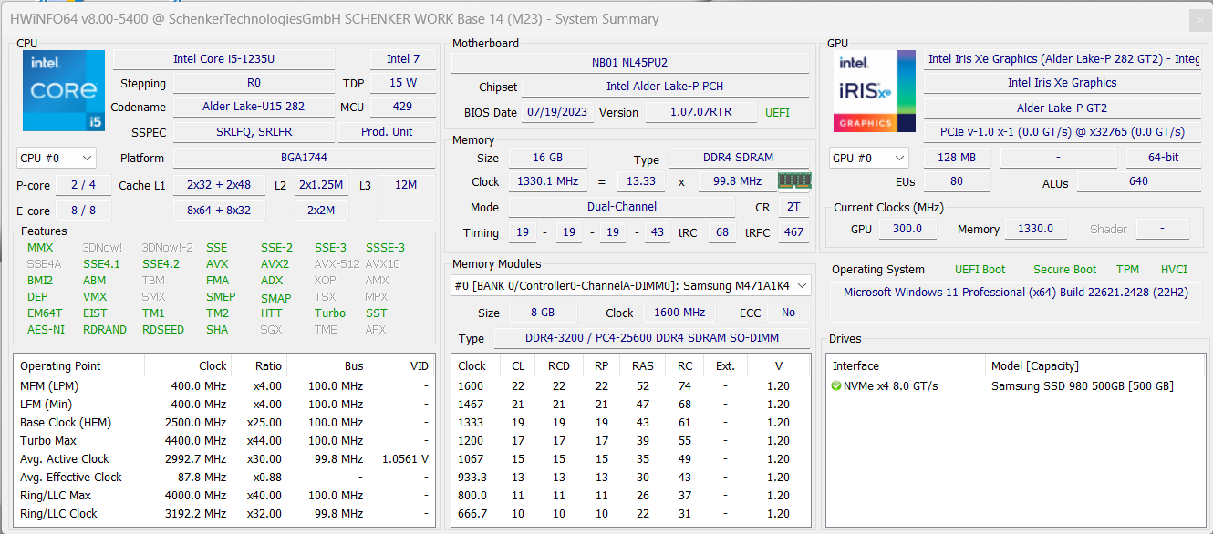Click the UEFI Boot status label
Image resolution: width=1213 pixels, height=534 pixels.
coord(980,270)
